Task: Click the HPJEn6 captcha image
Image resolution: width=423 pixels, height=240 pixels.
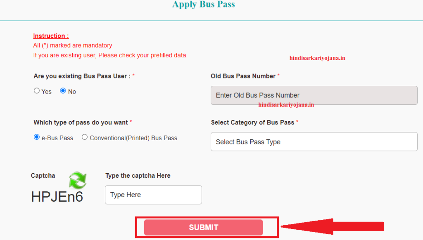Action: pos(57,197)
